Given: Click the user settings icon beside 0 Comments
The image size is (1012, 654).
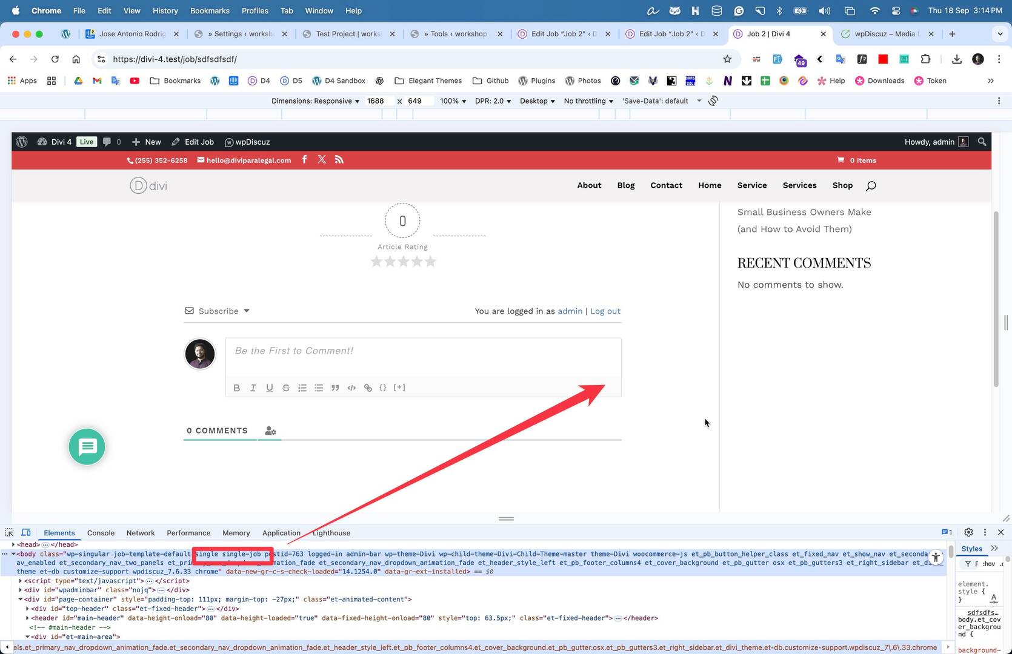Looking at the screenshot, I should click(270, 431).
